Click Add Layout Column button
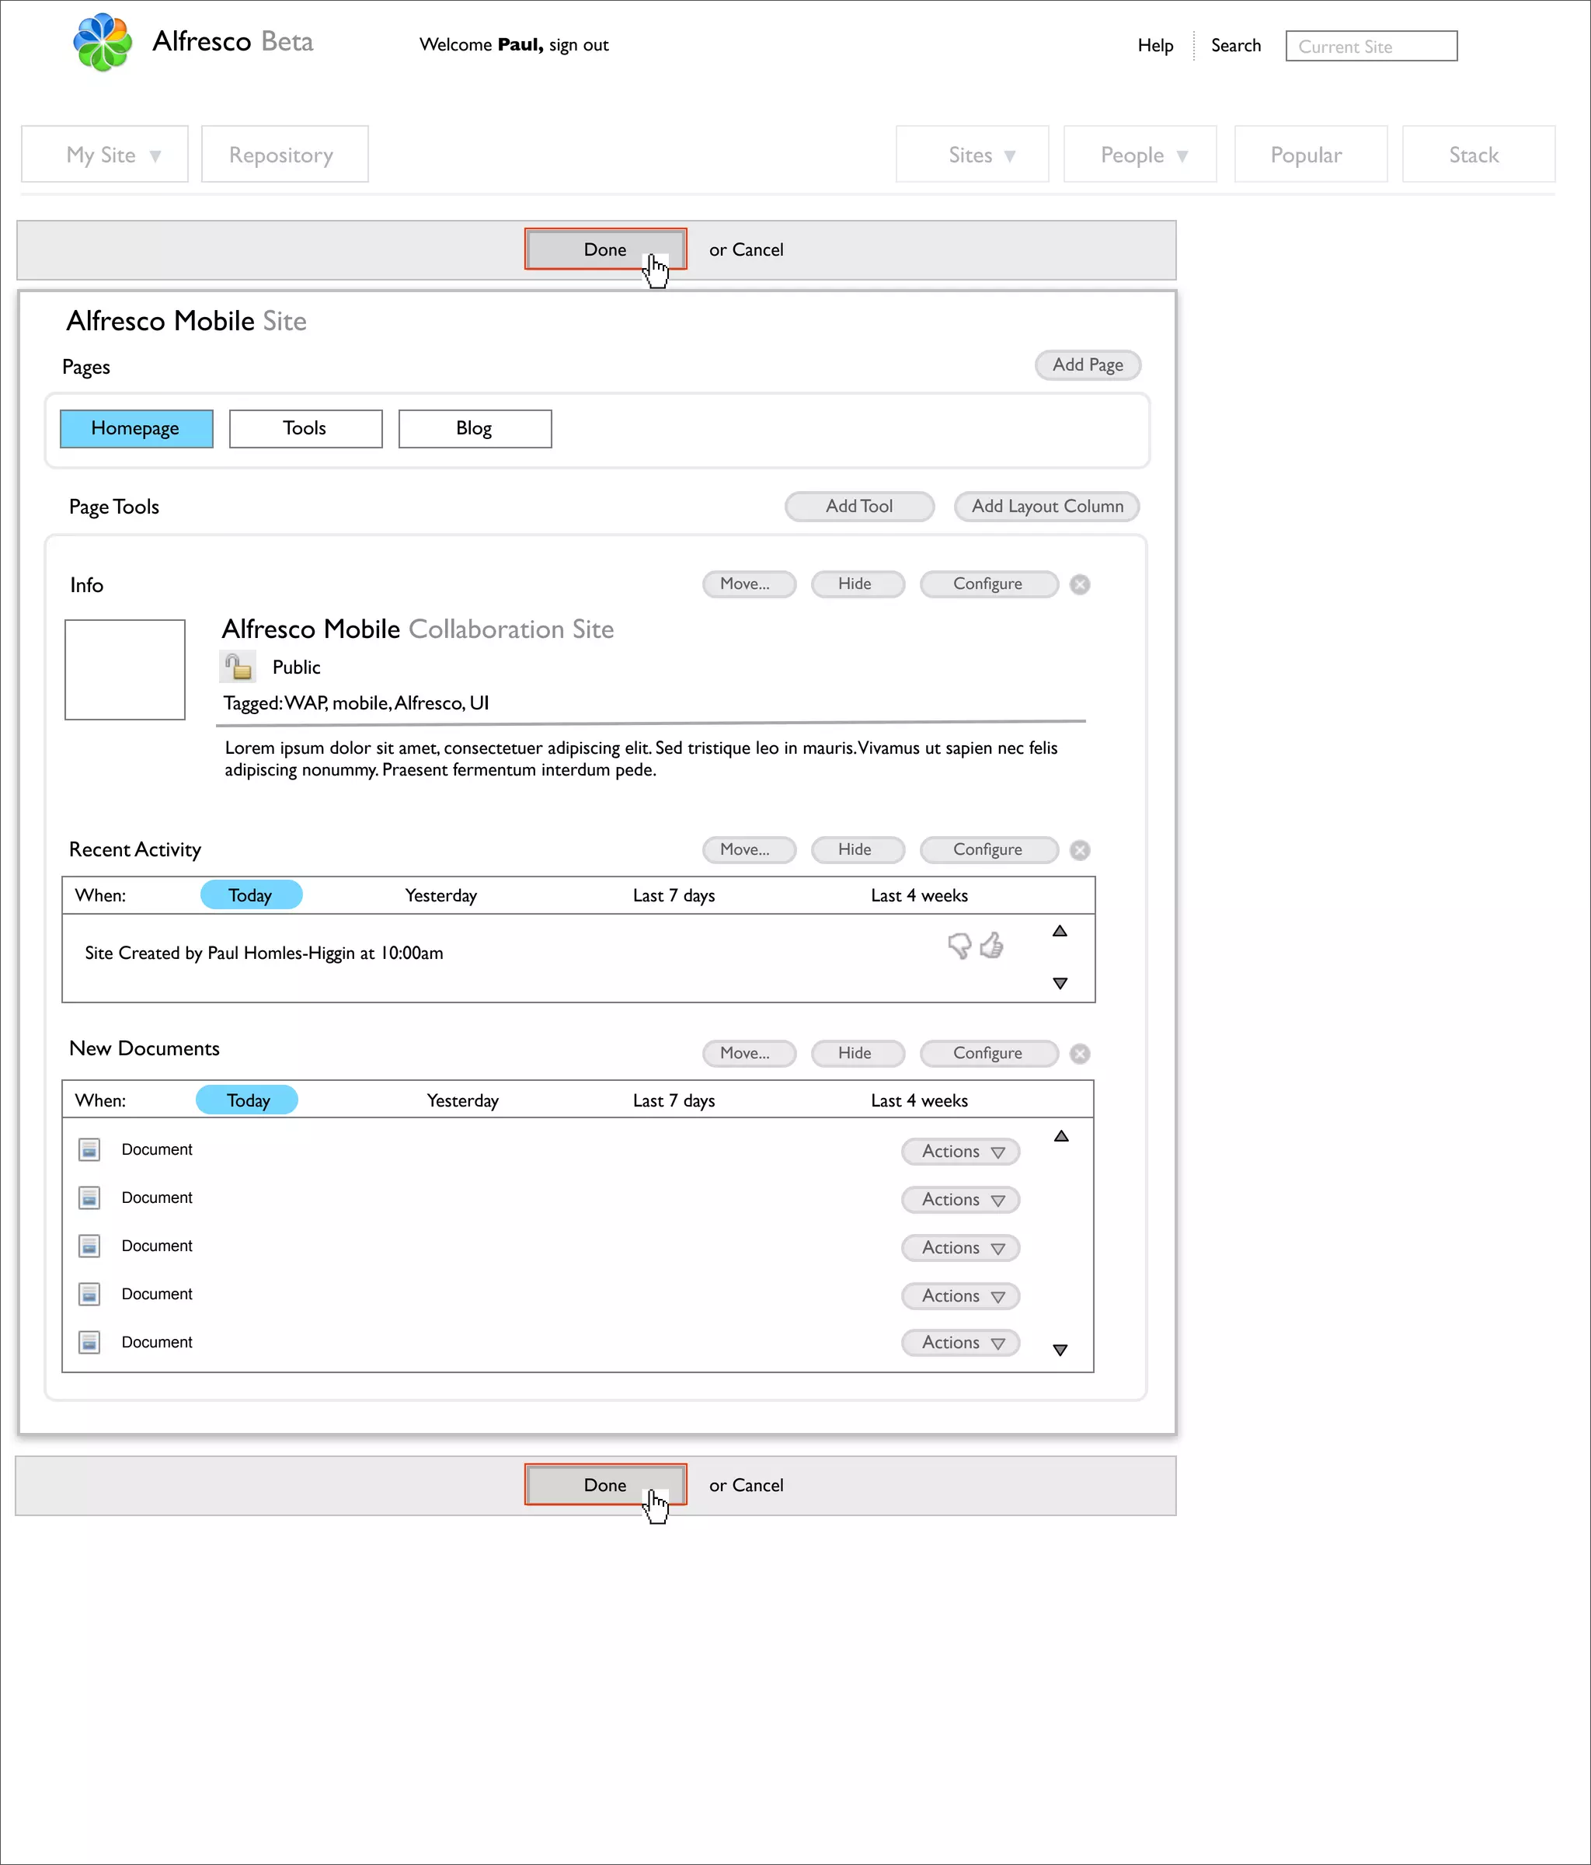The width and height of the screenshot is (1591, 1865). (1047, 506)
